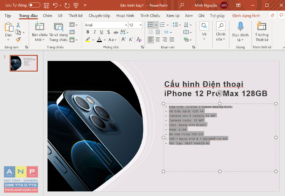Click Ý tưởng Thiết kế button
This screenshot has width=285, height=196.
(262, 32)
